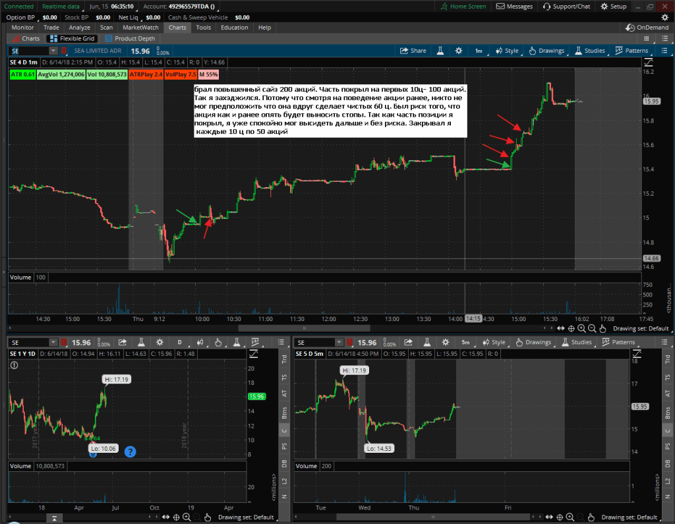Image resolution: width=675 pixels, height=524 pixels.
Task: Click the Share button on main chart
Action: [413, 51]
